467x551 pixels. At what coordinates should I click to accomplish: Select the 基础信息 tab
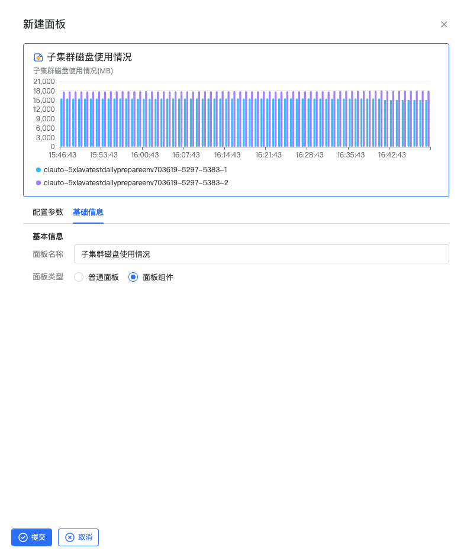[x=88, y=212]
